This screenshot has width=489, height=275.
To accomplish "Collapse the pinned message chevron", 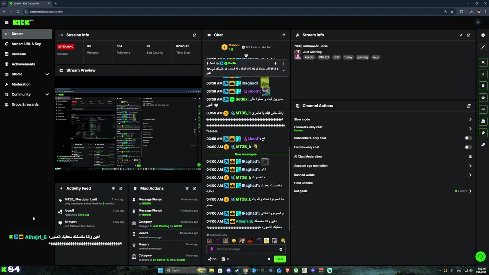I will point(283,70).
